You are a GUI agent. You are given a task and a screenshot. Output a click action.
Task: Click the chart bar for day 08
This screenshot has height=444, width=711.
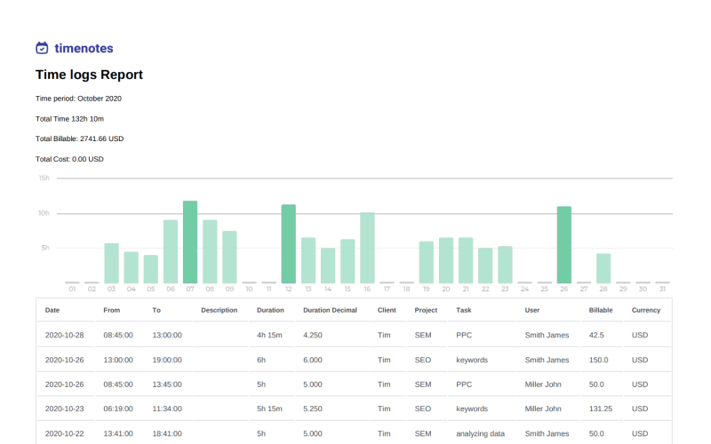[210, 252]
